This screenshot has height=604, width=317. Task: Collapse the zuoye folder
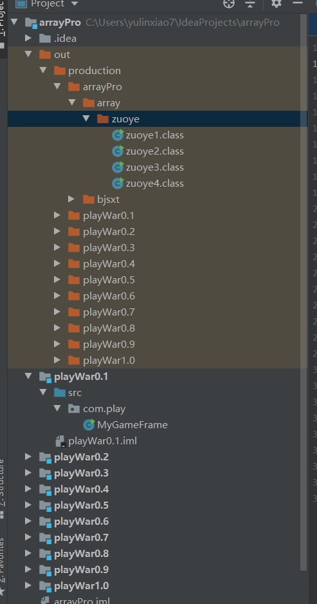[86, 118]
